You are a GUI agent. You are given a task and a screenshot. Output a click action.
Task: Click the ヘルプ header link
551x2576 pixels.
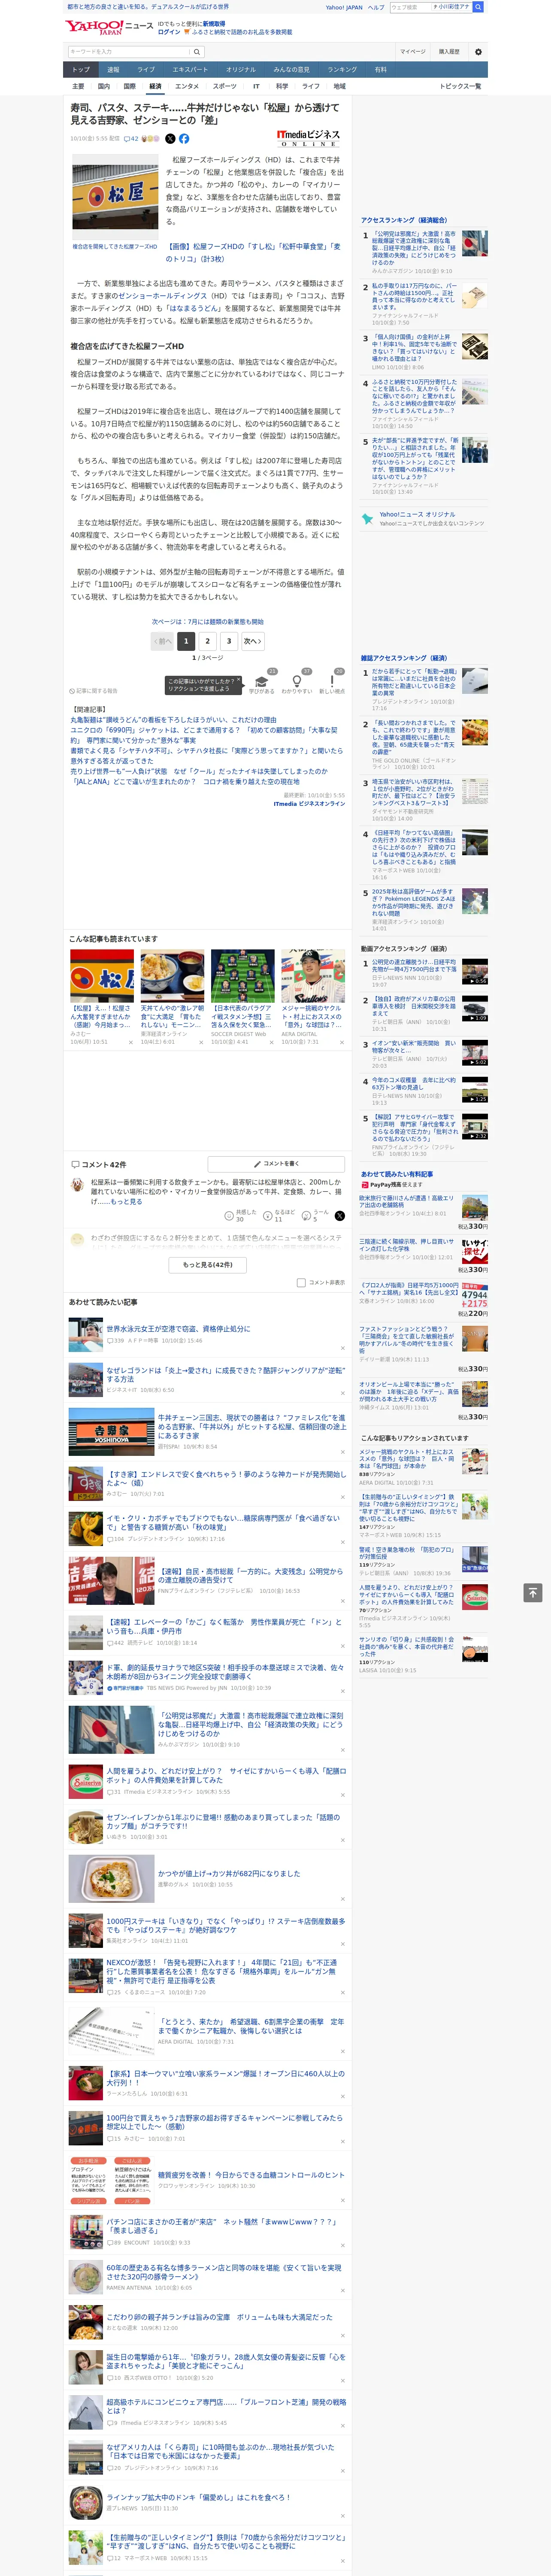coord(376,7)
